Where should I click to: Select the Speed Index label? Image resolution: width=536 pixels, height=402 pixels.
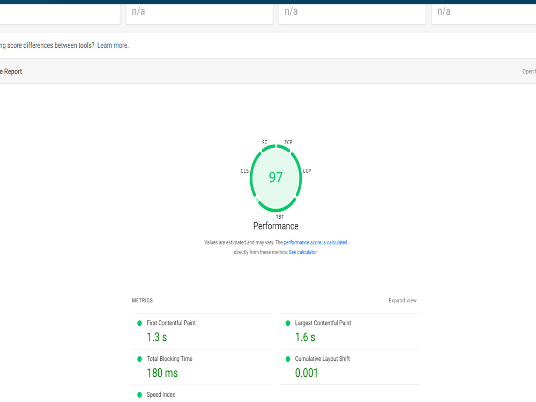click(x=161, y=394)
